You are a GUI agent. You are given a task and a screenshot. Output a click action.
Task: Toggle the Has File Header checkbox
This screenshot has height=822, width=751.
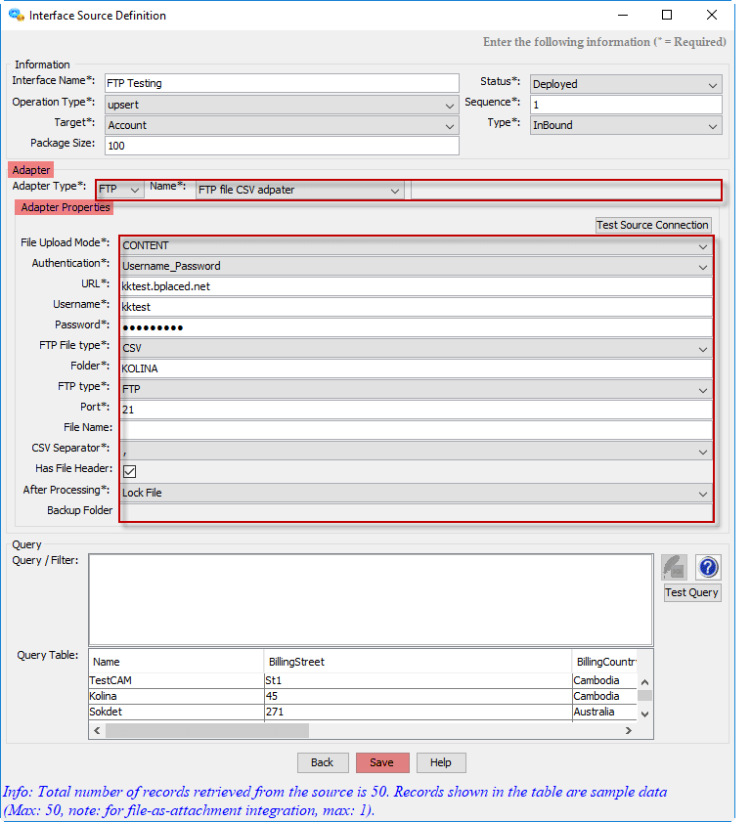129,471
